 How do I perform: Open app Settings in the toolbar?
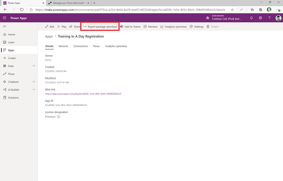(x=197, y=27)
